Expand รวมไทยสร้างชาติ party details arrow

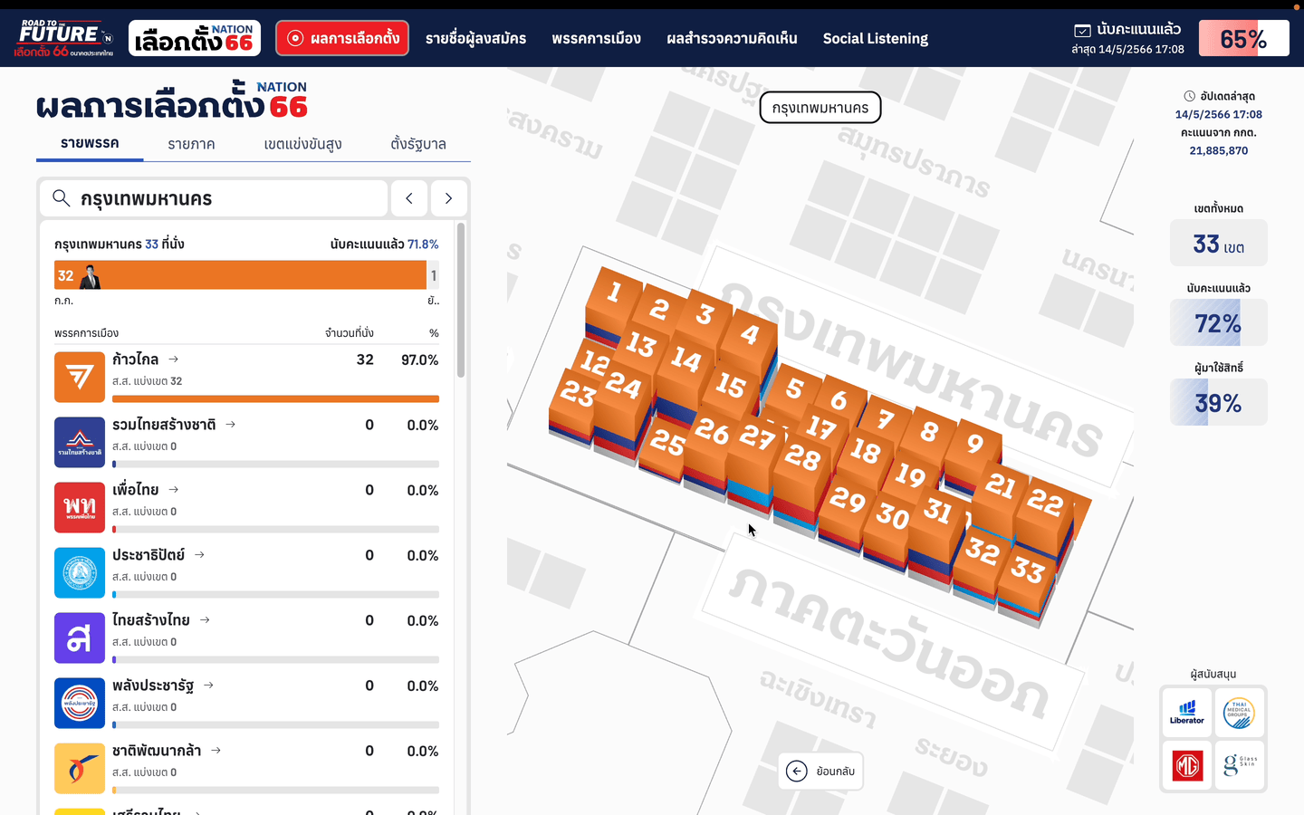(230, 425)
